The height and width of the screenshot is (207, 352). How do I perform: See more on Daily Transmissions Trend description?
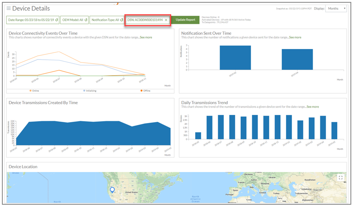(313, 107)
